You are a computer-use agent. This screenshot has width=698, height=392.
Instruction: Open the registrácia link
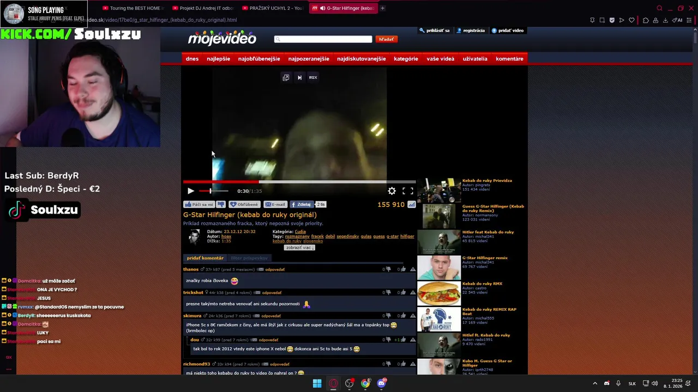point(471,30)
